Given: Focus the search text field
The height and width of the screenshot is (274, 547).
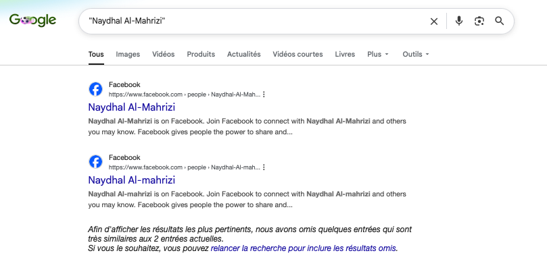Looking at the screenshot, I should (256, 21).
